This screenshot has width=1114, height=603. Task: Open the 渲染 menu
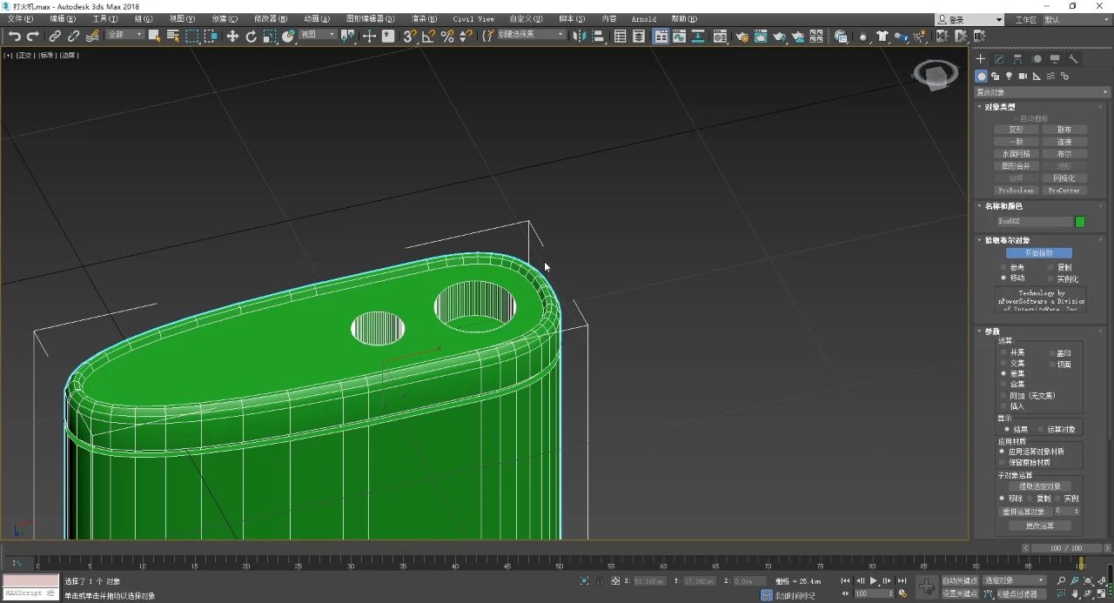(x=424, y=18)
